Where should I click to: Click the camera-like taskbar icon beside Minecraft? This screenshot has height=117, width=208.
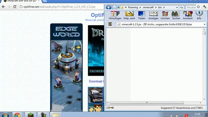click(43, 115)
